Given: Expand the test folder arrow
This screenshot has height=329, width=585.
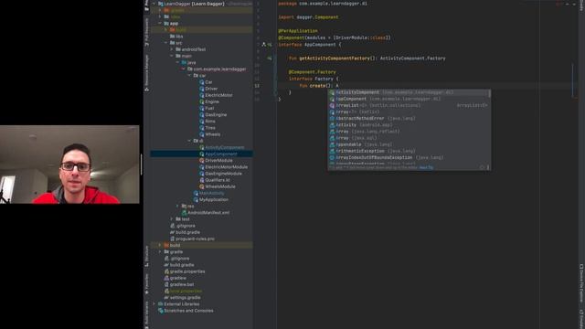Looking at the screenshot, I should [x=172, y=219].
